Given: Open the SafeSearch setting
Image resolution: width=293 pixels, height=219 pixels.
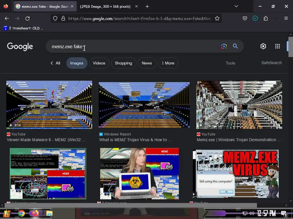Looking at the screenshot, I should [x=272, y=63].
